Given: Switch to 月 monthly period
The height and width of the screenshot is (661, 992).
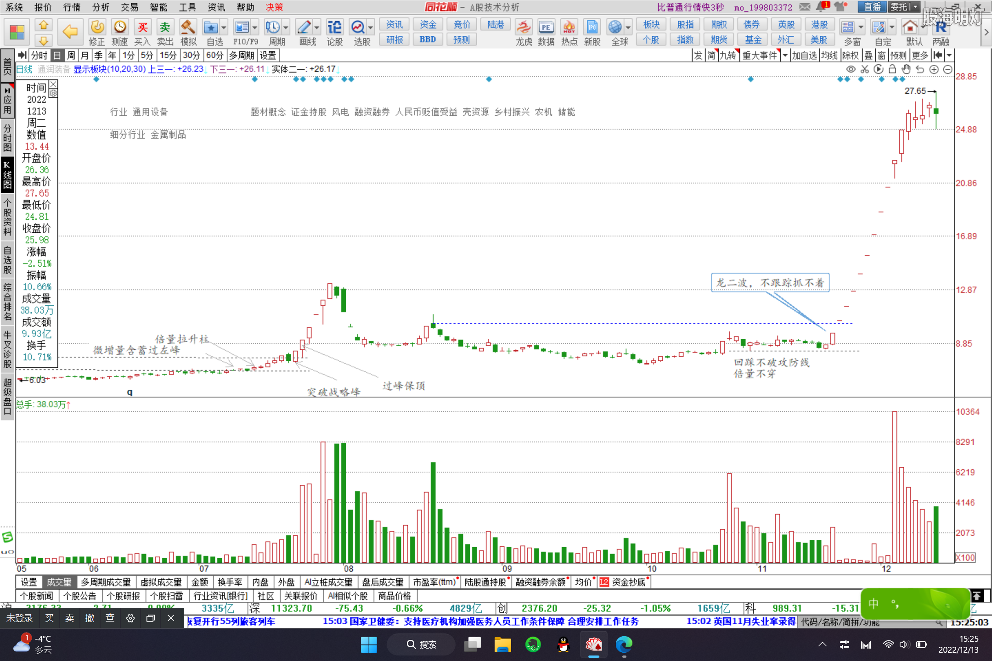Looking at the screenshot, I should [85, 56].
